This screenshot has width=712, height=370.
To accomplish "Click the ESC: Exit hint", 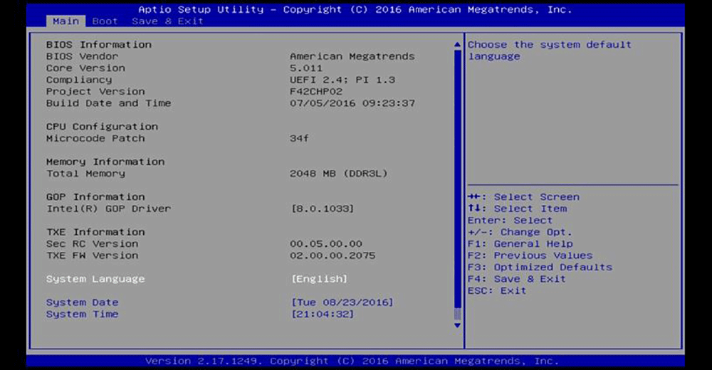I will pos(497,290).
